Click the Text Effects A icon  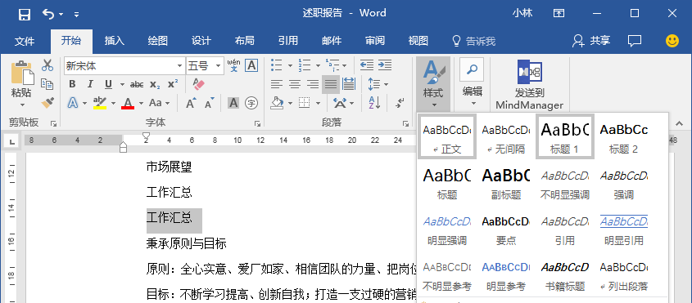[72, 103]
